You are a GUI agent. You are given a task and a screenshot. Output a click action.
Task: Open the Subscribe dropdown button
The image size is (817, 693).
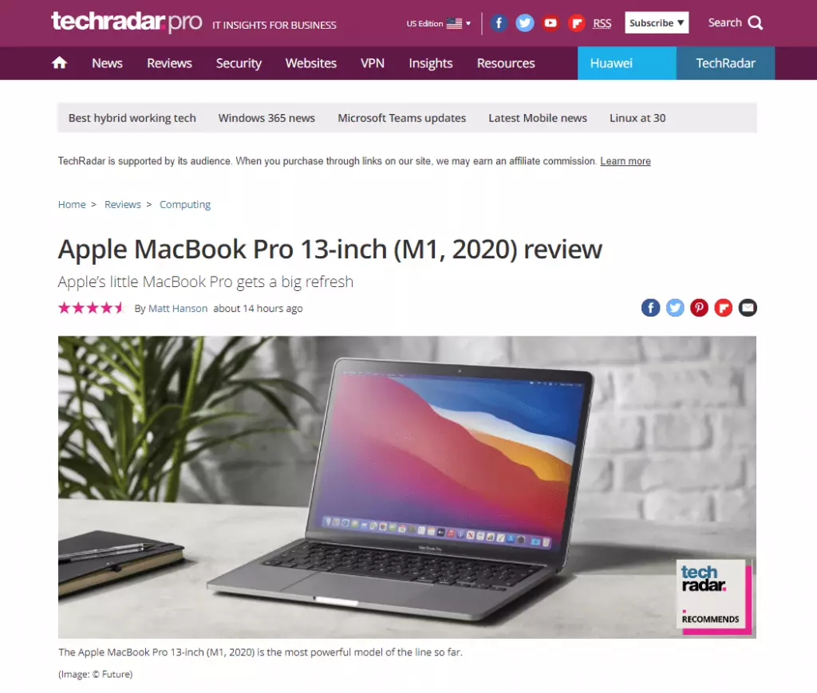(x=657, y=22)
